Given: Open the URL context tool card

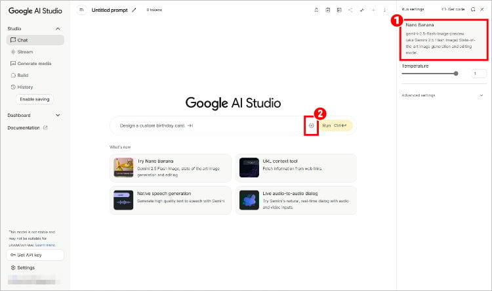Looking at the screenshot, I should click(x=296, y=168).
